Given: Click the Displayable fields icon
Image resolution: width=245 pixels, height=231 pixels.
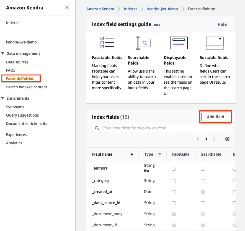Looking at the screenshot, I should point(179,43).
